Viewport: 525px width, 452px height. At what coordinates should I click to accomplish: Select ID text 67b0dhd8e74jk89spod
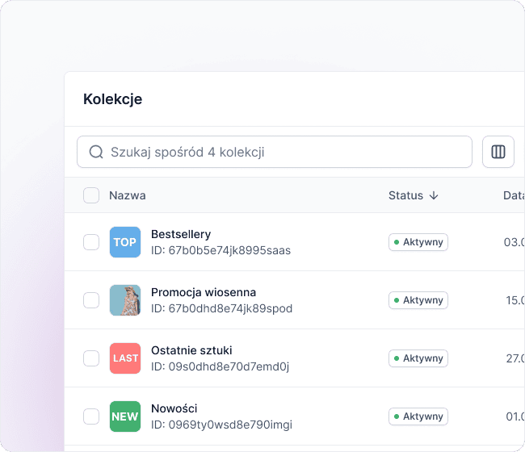point(230,308)
